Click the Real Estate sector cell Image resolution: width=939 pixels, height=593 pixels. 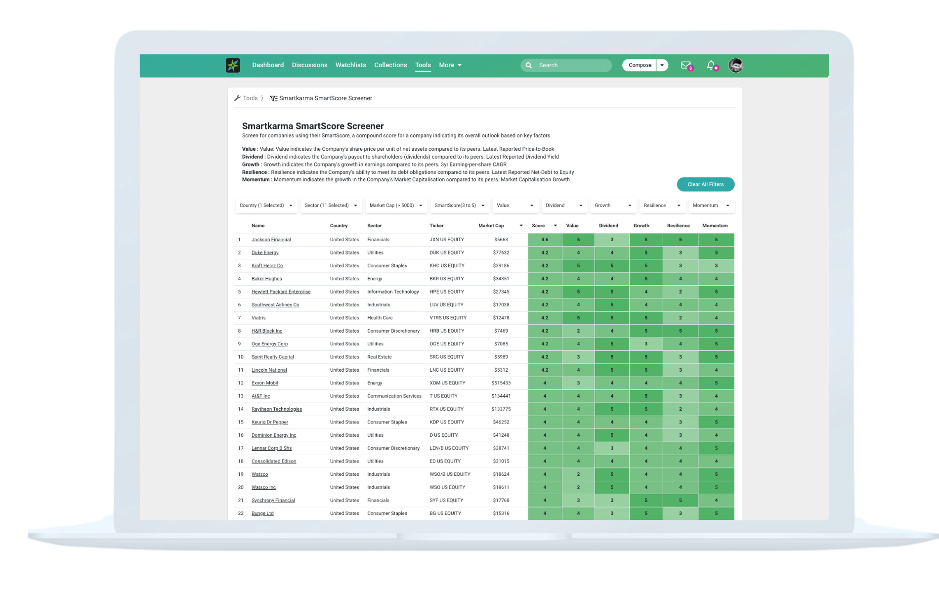click(x=380, y=357)
